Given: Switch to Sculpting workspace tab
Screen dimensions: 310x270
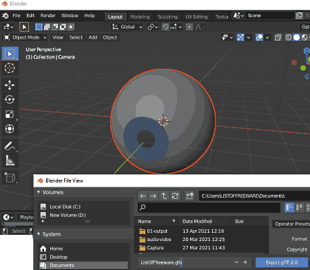Looking at the screenshot, I should (x=167, y=17).
